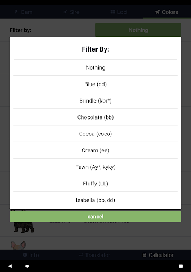The width and height of the screenshot is (191, 272).
Task: Open the Calculator section
Action: click(158, 255)
